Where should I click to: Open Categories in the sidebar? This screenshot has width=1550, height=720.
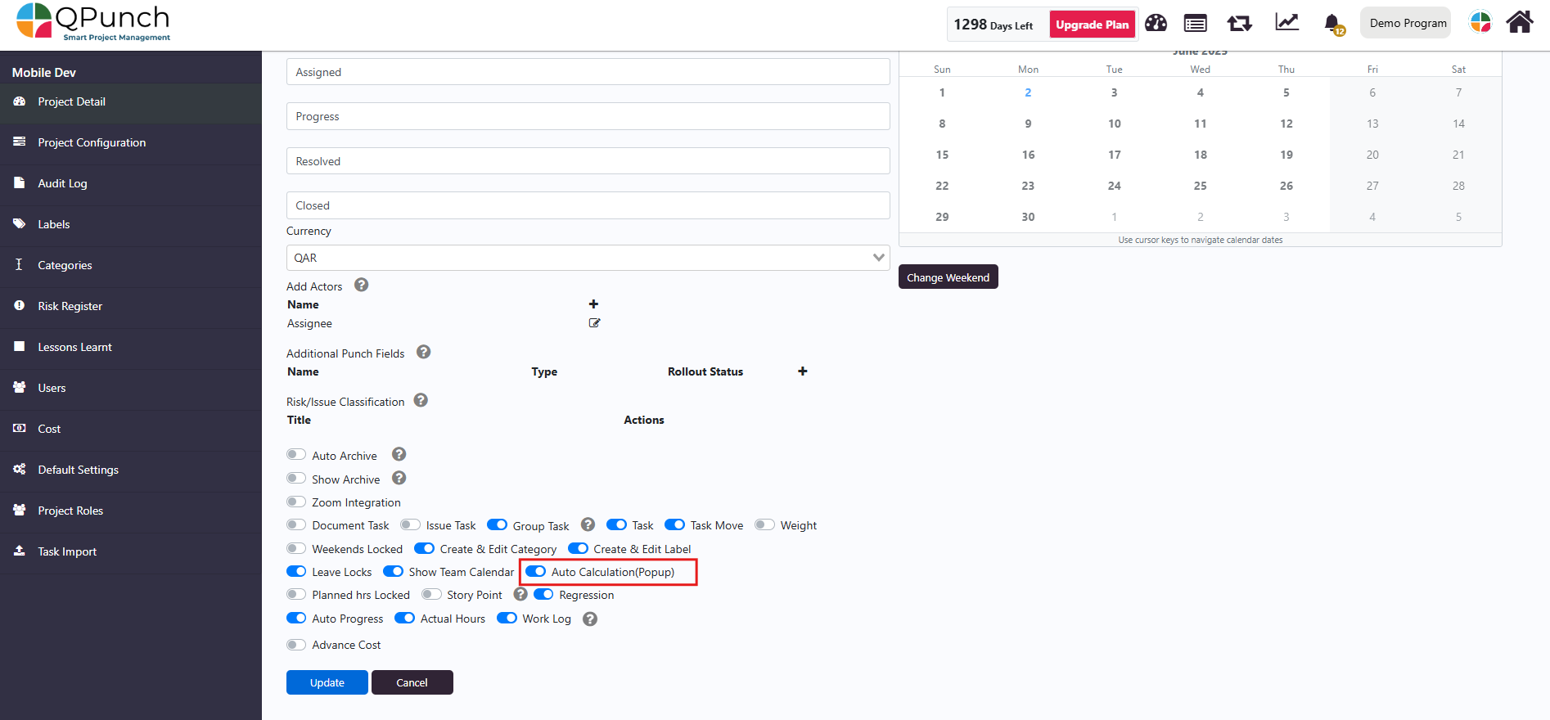tap(131, 265)
